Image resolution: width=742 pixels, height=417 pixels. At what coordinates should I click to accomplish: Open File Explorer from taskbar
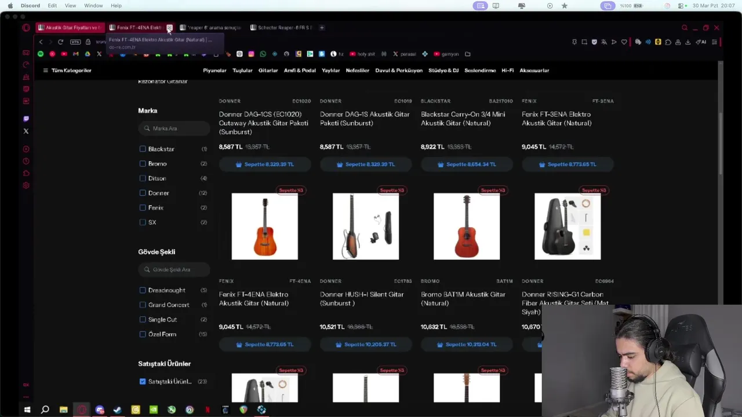(x=63, y=410)
